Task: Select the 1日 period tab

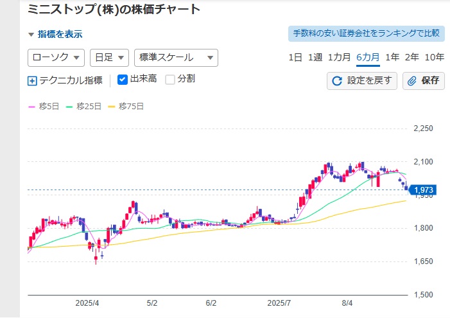Action: click(295, 57)
